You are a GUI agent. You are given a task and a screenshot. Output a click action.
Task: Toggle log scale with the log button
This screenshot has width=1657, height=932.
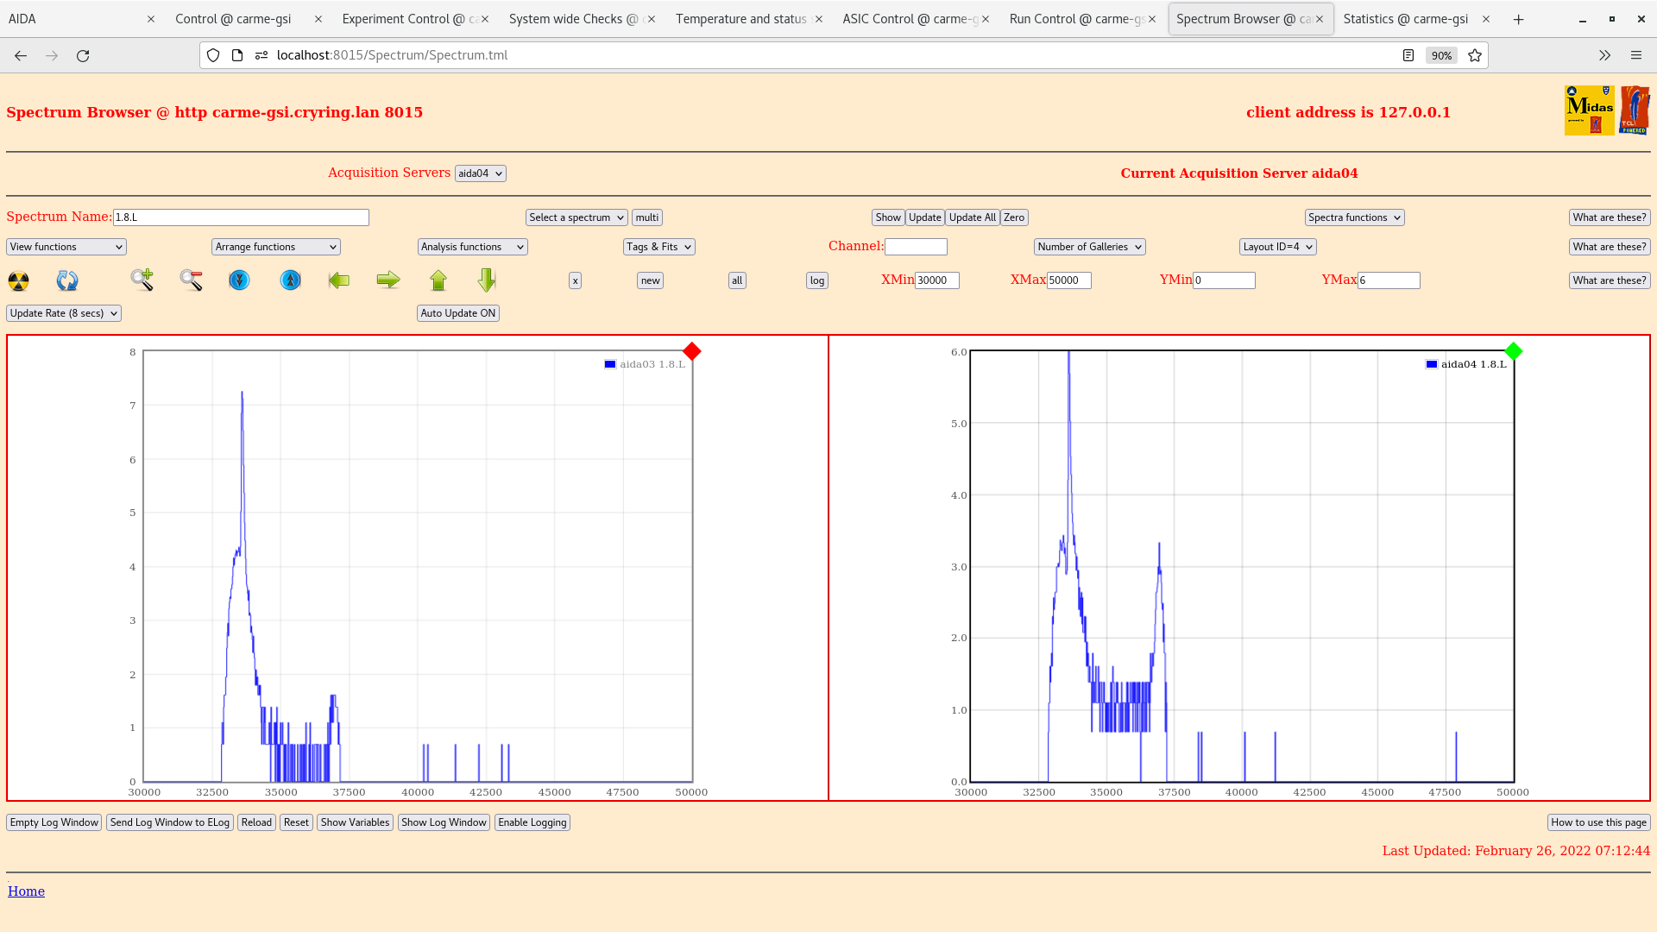coord(817,280)
